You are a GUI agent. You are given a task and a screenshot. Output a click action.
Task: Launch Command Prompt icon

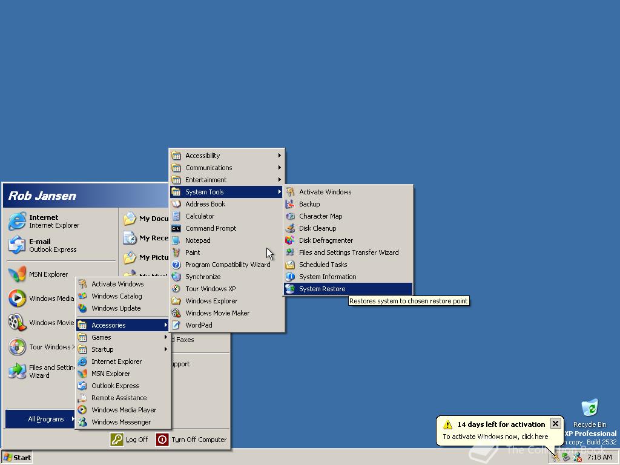click(176, 228)
